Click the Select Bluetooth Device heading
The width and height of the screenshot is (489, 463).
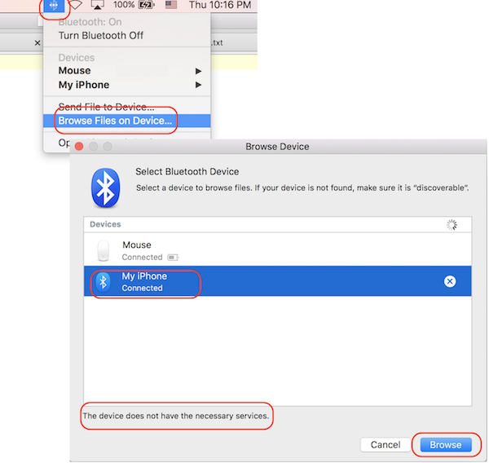(x=187, y=172)
